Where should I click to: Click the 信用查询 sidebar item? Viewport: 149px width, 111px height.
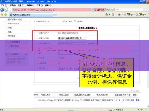coord(12,36)
